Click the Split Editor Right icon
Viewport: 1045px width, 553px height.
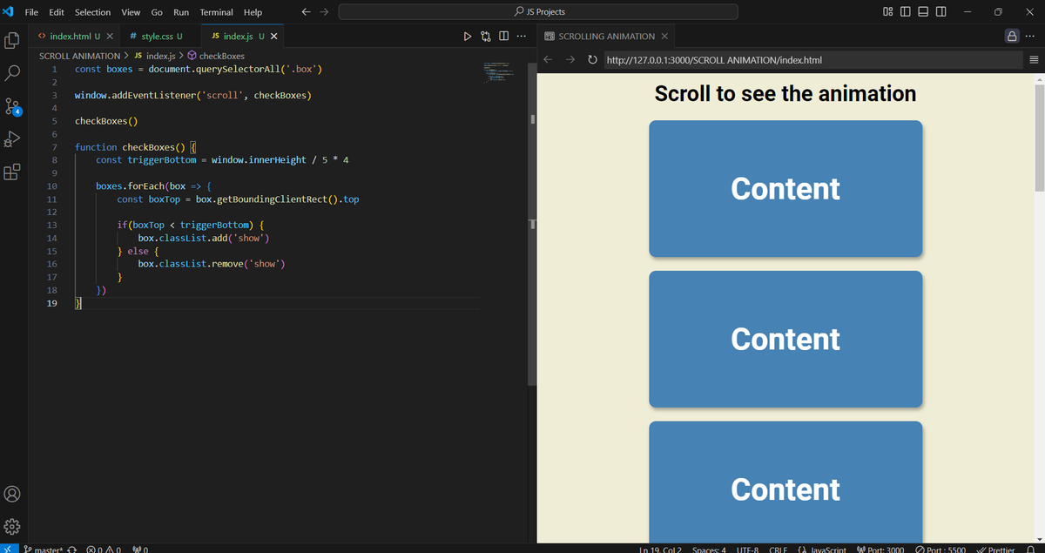(x=503, y=37)
